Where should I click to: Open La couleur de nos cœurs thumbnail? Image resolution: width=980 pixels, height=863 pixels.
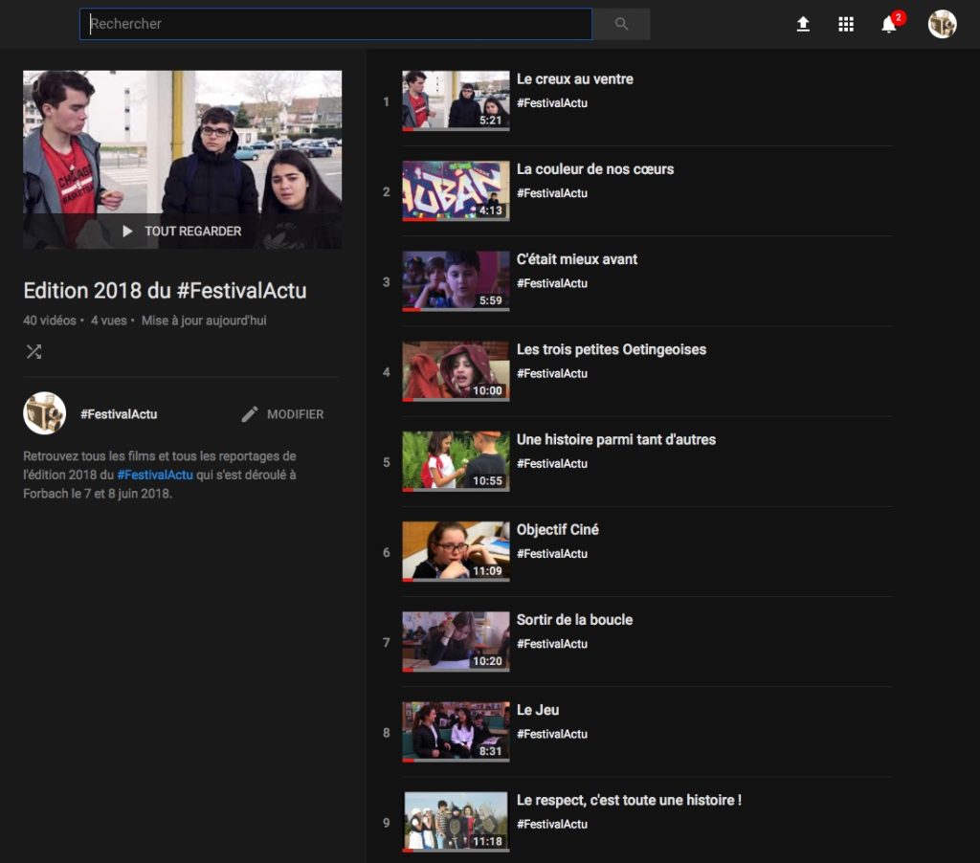click(456, 190)
